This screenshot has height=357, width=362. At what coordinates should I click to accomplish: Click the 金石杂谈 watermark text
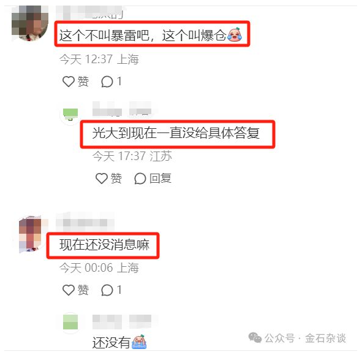point(325,338)
